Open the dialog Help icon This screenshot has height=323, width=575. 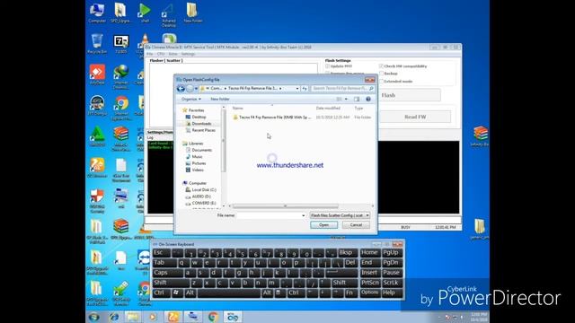click(x=368, y=100)
